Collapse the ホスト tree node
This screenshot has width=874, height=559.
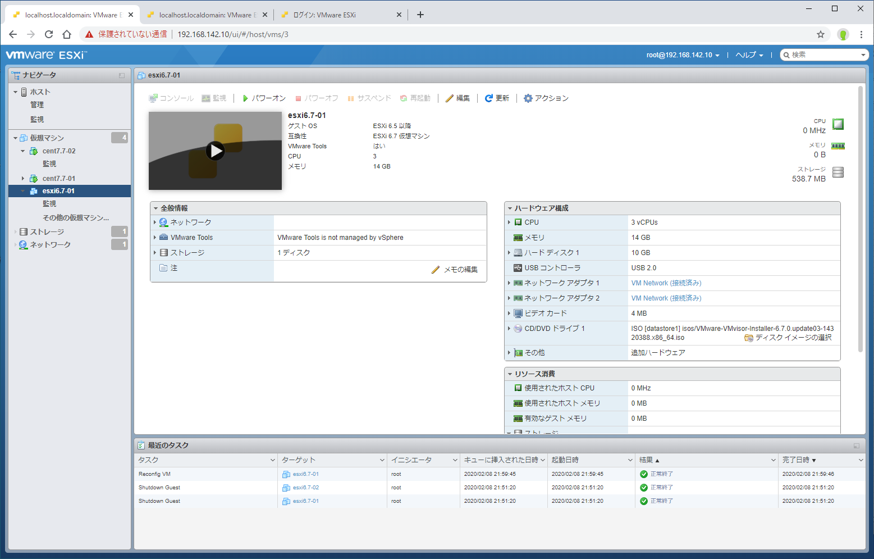click(x=16, y=92)
